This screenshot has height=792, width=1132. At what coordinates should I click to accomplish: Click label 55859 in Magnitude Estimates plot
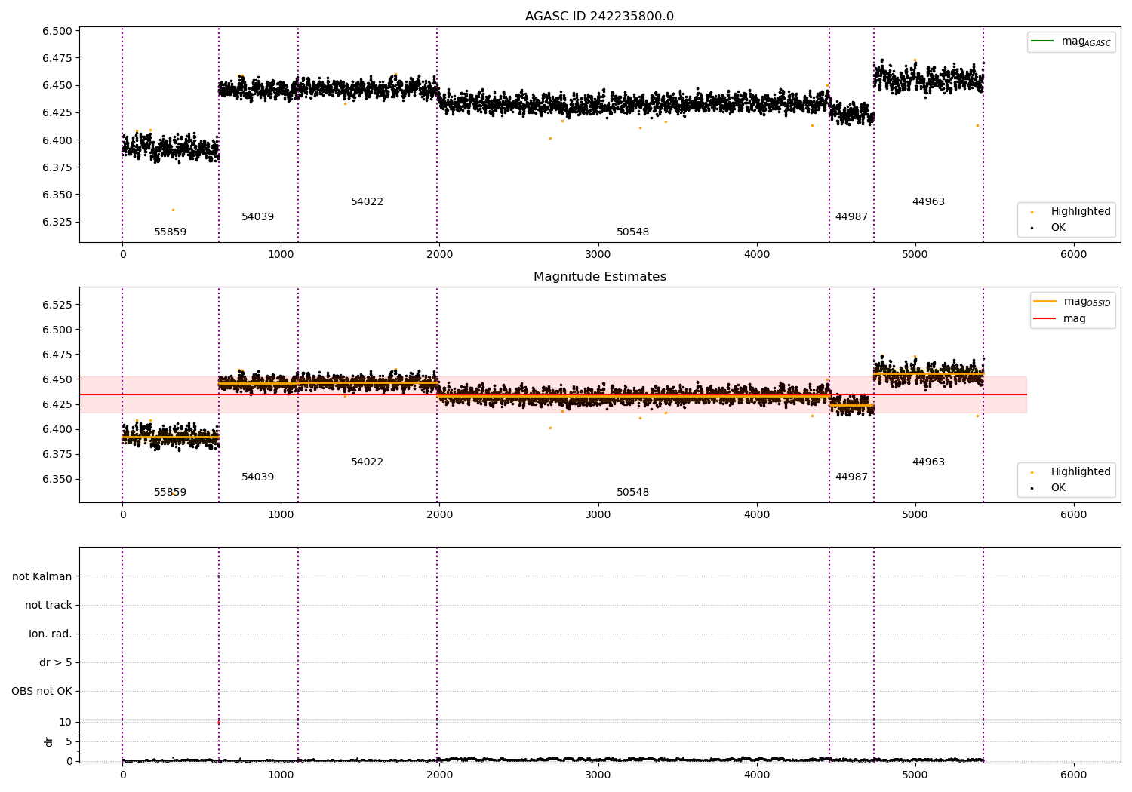pyautogui.click(x=170, y=493)
